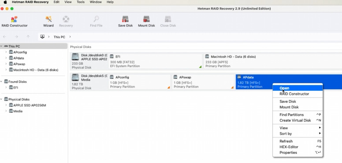Screen dimensions: 342x163
Task: Select Create Virtual Disk in context menu
Action: [x=298, y=120]
